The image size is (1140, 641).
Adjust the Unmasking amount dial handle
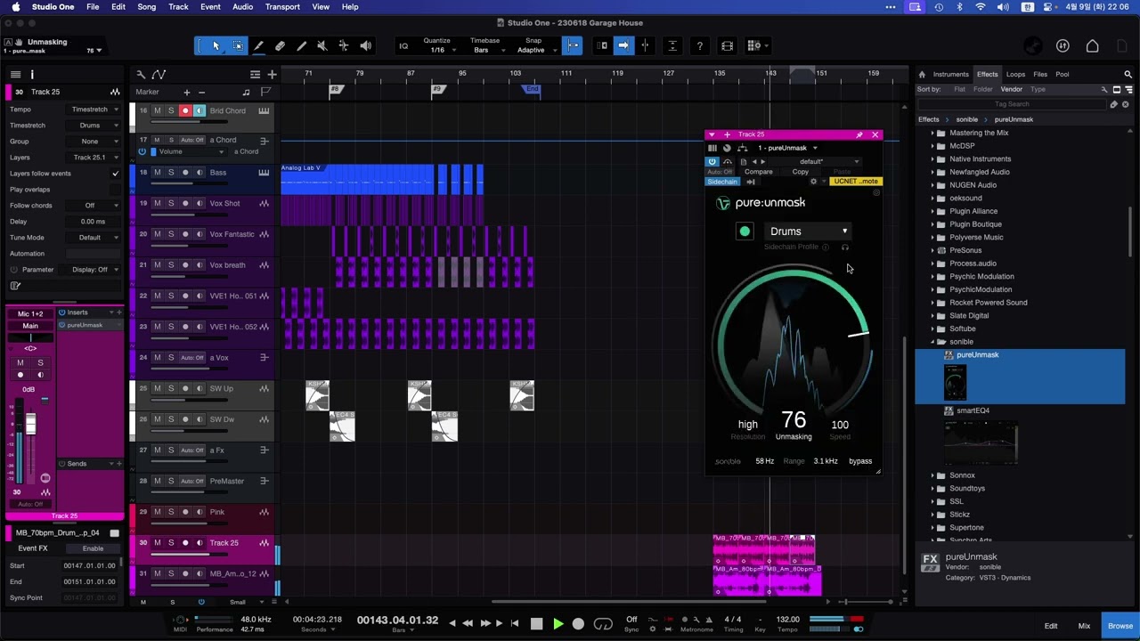(859, 335)
